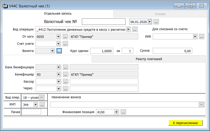Click the ellipsis button next to Валюта
Image resolution: width=210 pixels, height=131 pixels.
coord(59,51)
